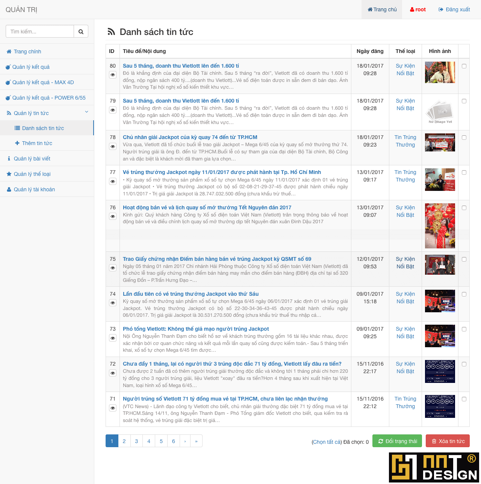Toggle eye visibility for news ID 79
The image size is (481, 484).
click(x=113, y=110)
